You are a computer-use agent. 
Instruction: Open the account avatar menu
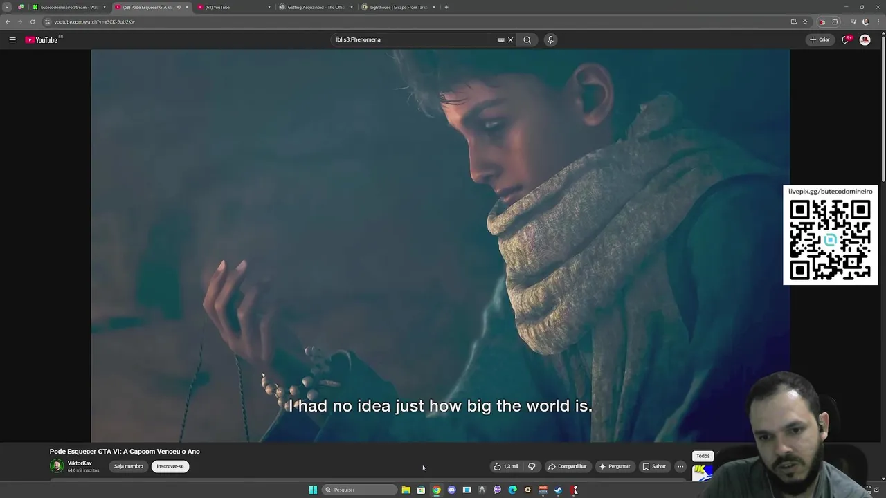[x=865, y=39]
